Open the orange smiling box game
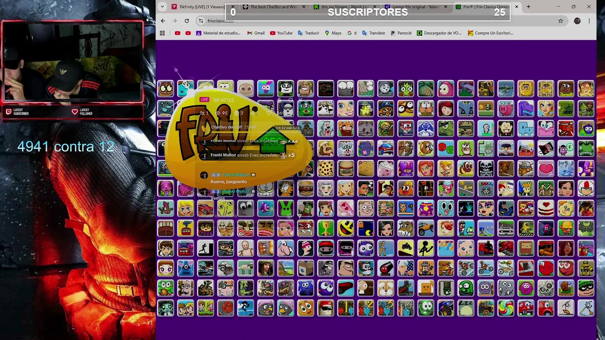 (425, 288)
